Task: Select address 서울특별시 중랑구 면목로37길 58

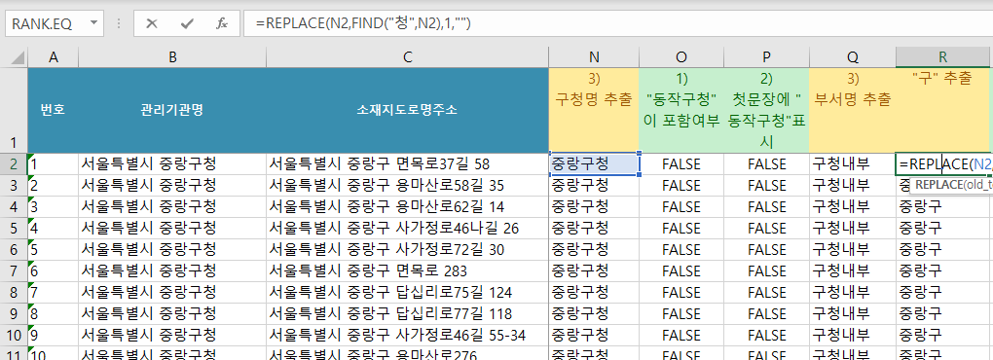Action: [407, 164]
